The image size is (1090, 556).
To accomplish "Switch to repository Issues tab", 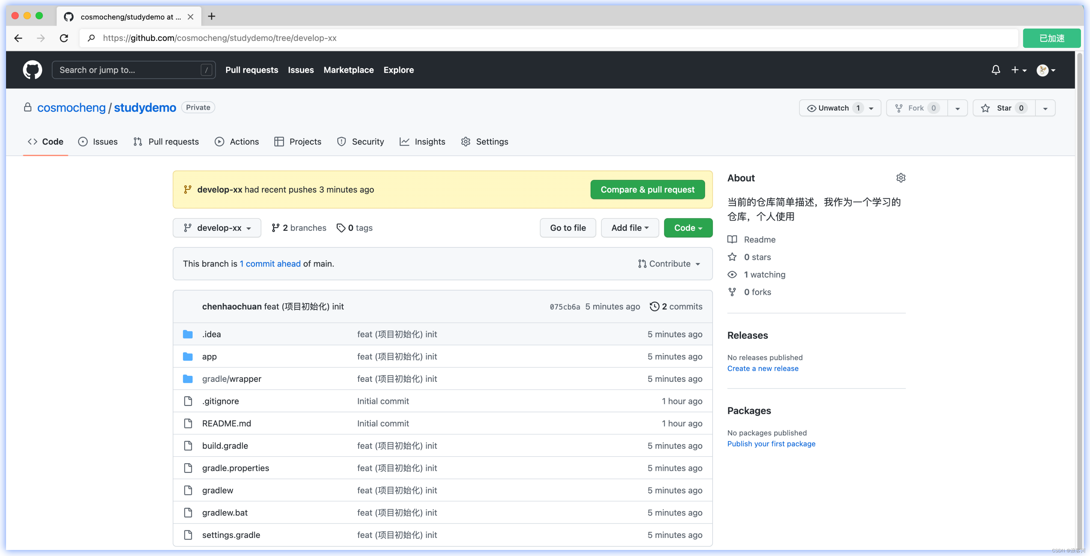I will (98, 141).
